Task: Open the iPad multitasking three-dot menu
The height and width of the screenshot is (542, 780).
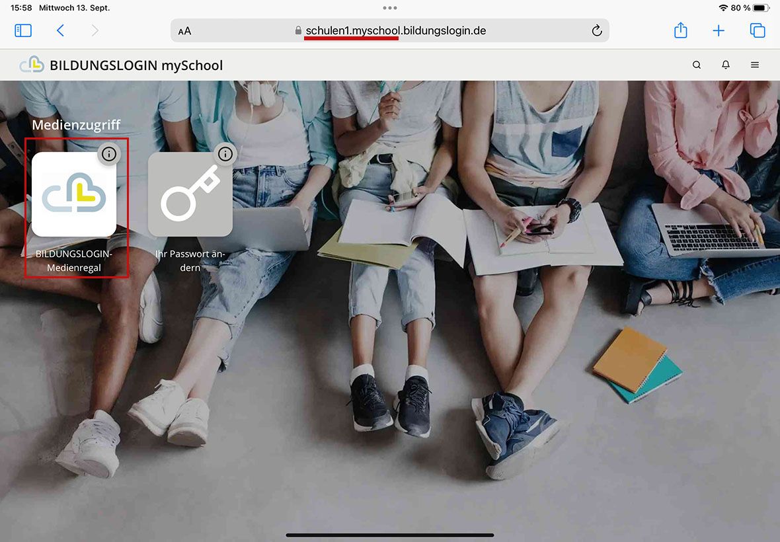Action: [x=390, y=8]
